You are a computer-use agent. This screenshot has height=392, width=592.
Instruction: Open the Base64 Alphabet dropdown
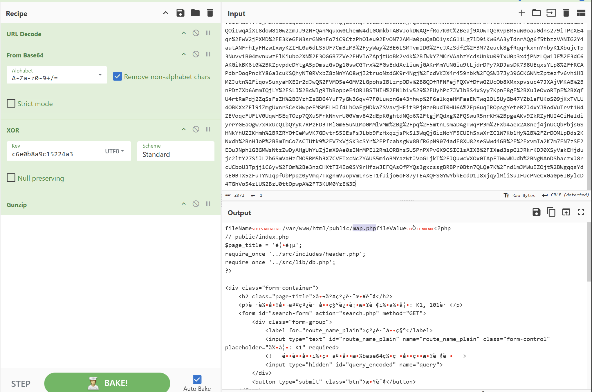(x=57, y=75)
